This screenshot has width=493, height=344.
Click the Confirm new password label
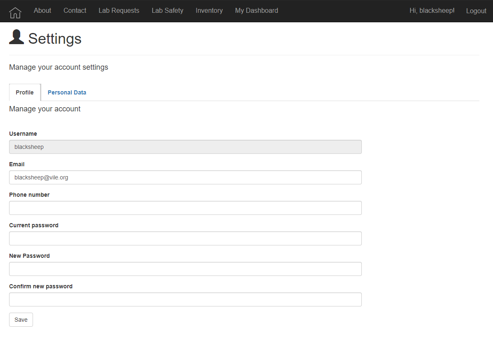41,286
